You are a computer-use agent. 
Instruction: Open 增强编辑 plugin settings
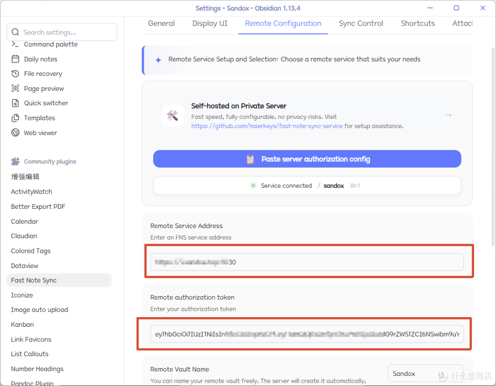click(x=25, y=177)
